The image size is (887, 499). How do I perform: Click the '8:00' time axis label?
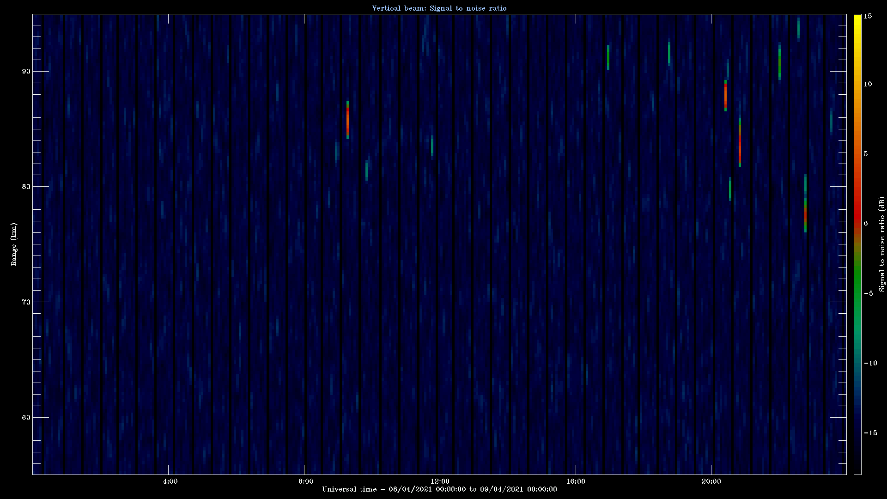[x=306, y=481]
